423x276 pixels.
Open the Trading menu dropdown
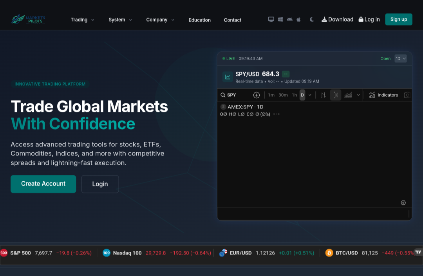82,20
